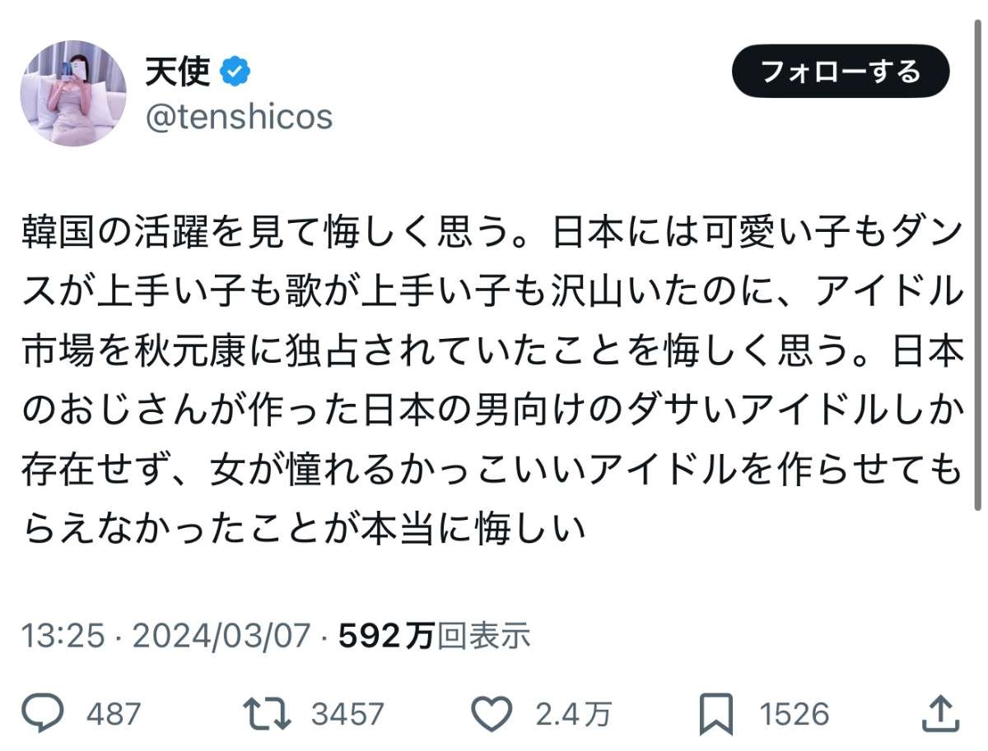Click the tweet's final line ending 本当に悔しい
988x751 pixels.
point(305,527)
